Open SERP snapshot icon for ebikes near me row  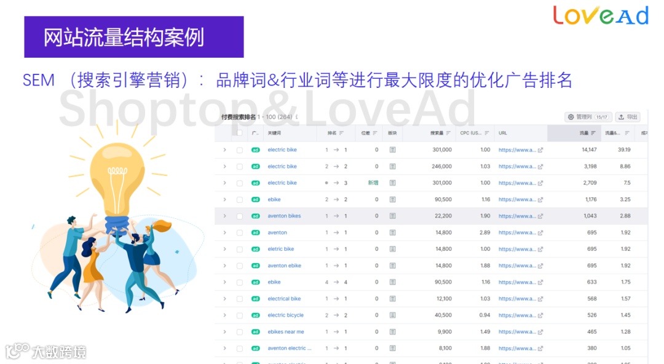click(392, 332)
